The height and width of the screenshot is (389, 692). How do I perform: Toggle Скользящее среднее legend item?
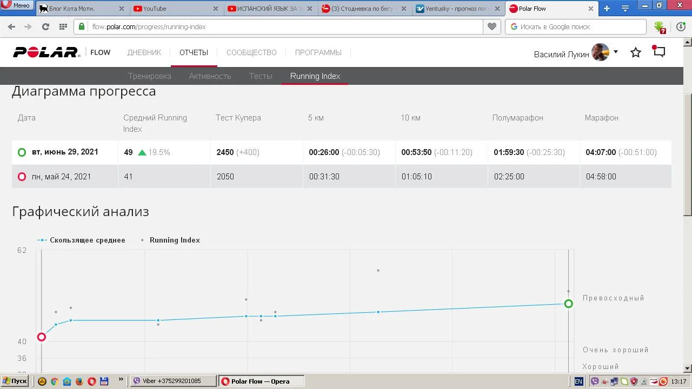point(81,240)
